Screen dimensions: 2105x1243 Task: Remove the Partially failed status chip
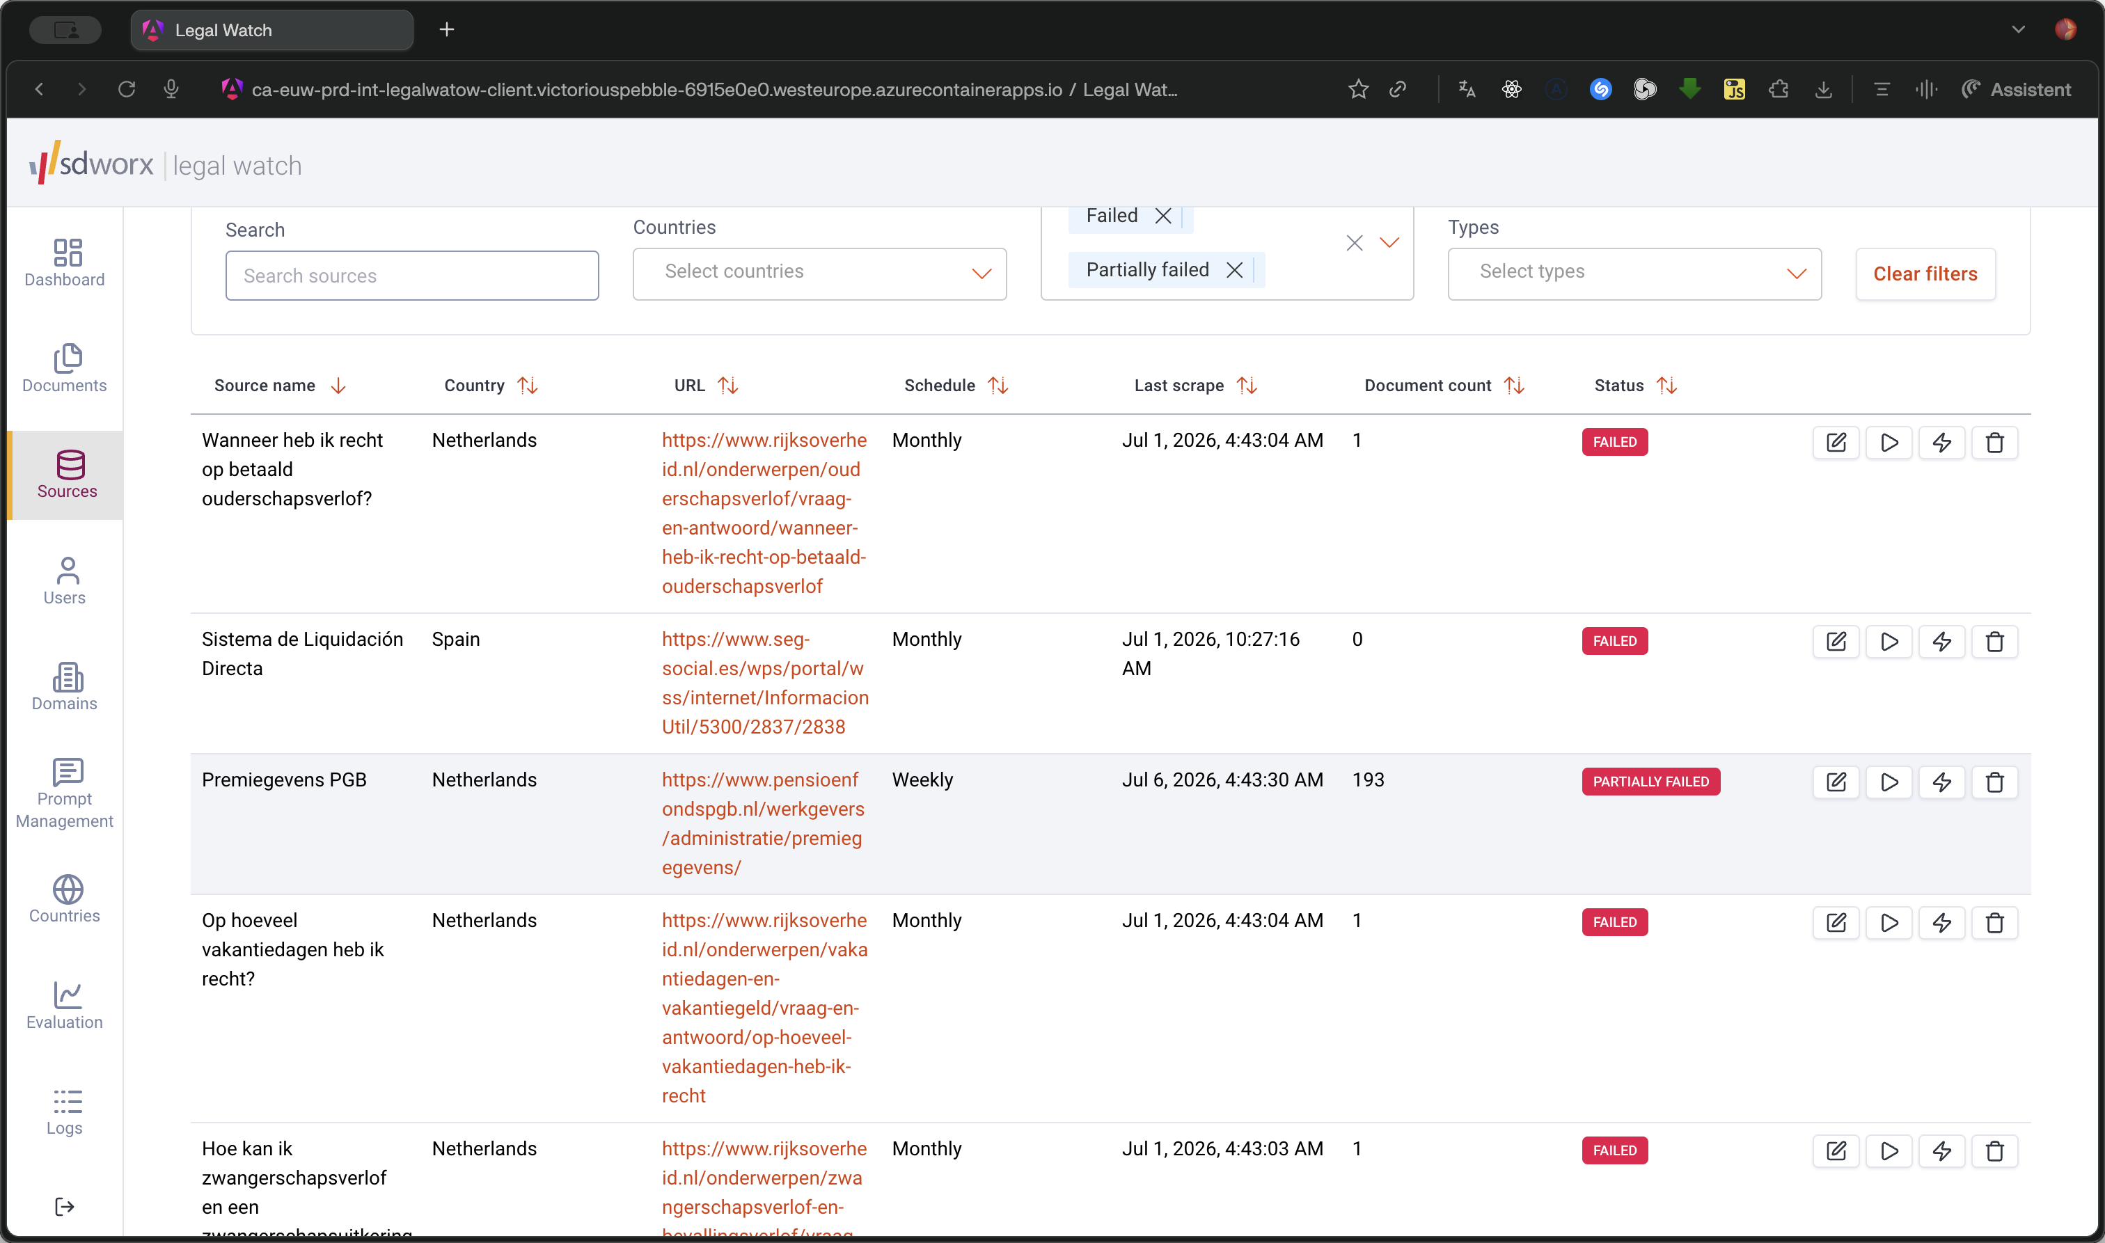1234,270
